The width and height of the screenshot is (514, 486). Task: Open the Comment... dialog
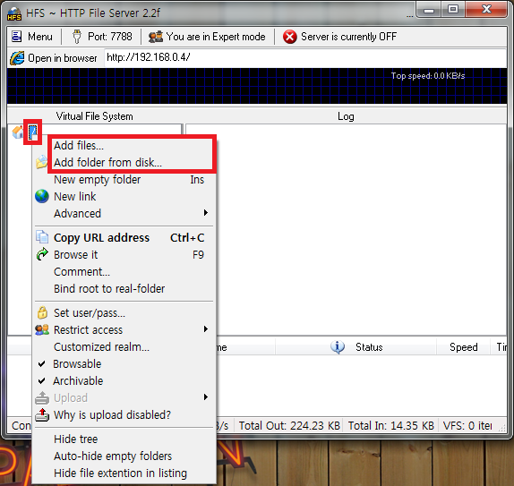124,272
